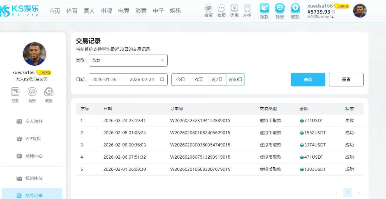Open the 电竞 navigation menu
Image resolution: width=386 pixels, height=199 pixels.
pyautogui.click(x=124, y=11)
